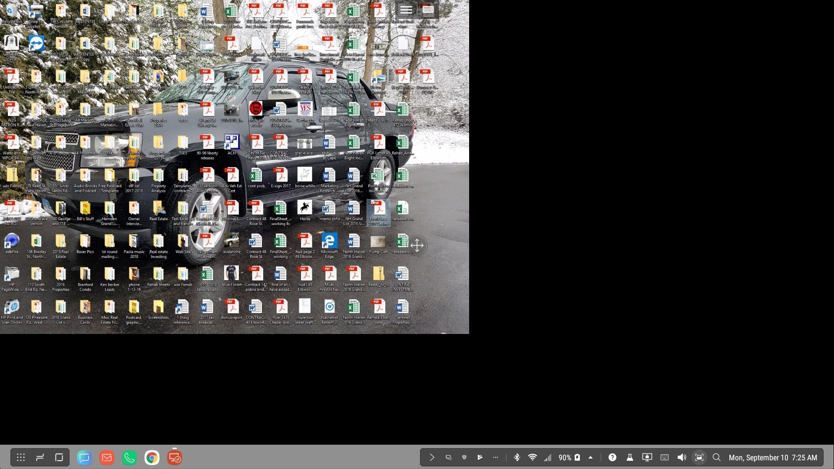Select the horse white image file
The height and width of the screenshot is (469, 834).
click(x=305, y=178)
